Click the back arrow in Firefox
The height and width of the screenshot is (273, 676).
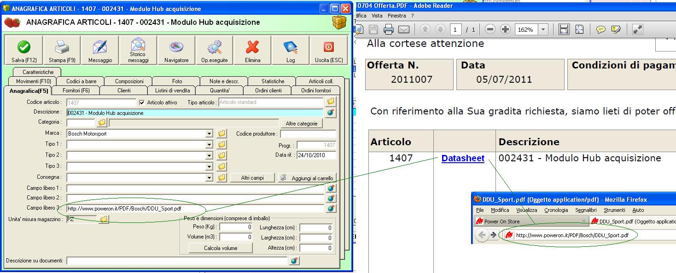point(482,235)
